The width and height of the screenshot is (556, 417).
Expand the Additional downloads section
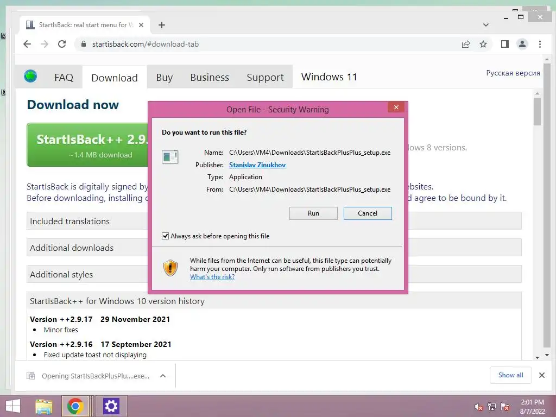tap(274, 248)
